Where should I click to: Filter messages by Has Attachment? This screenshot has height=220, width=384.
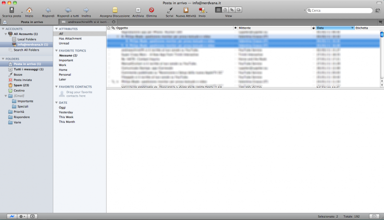pyautogui.click(x=69, y=39)
